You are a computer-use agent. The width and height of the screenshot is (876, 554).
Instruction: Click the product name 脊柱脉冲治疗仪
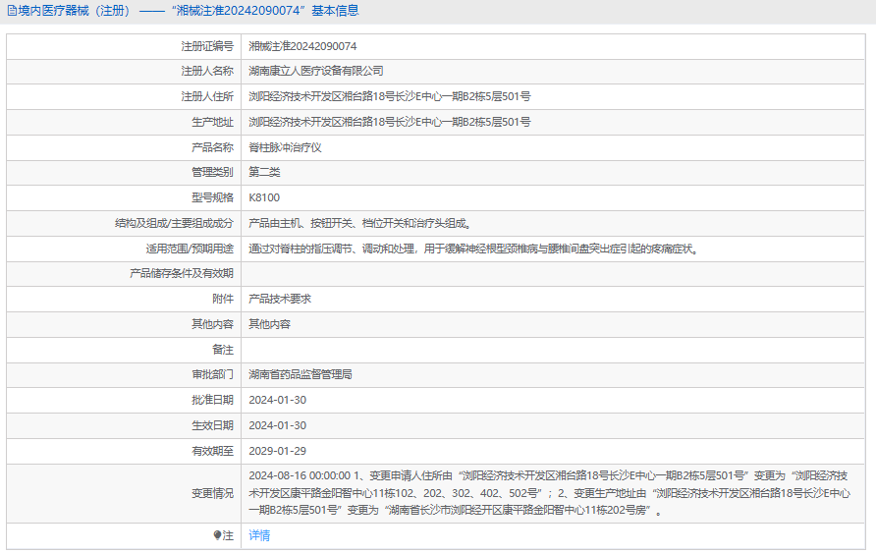(x=285, y=147)
